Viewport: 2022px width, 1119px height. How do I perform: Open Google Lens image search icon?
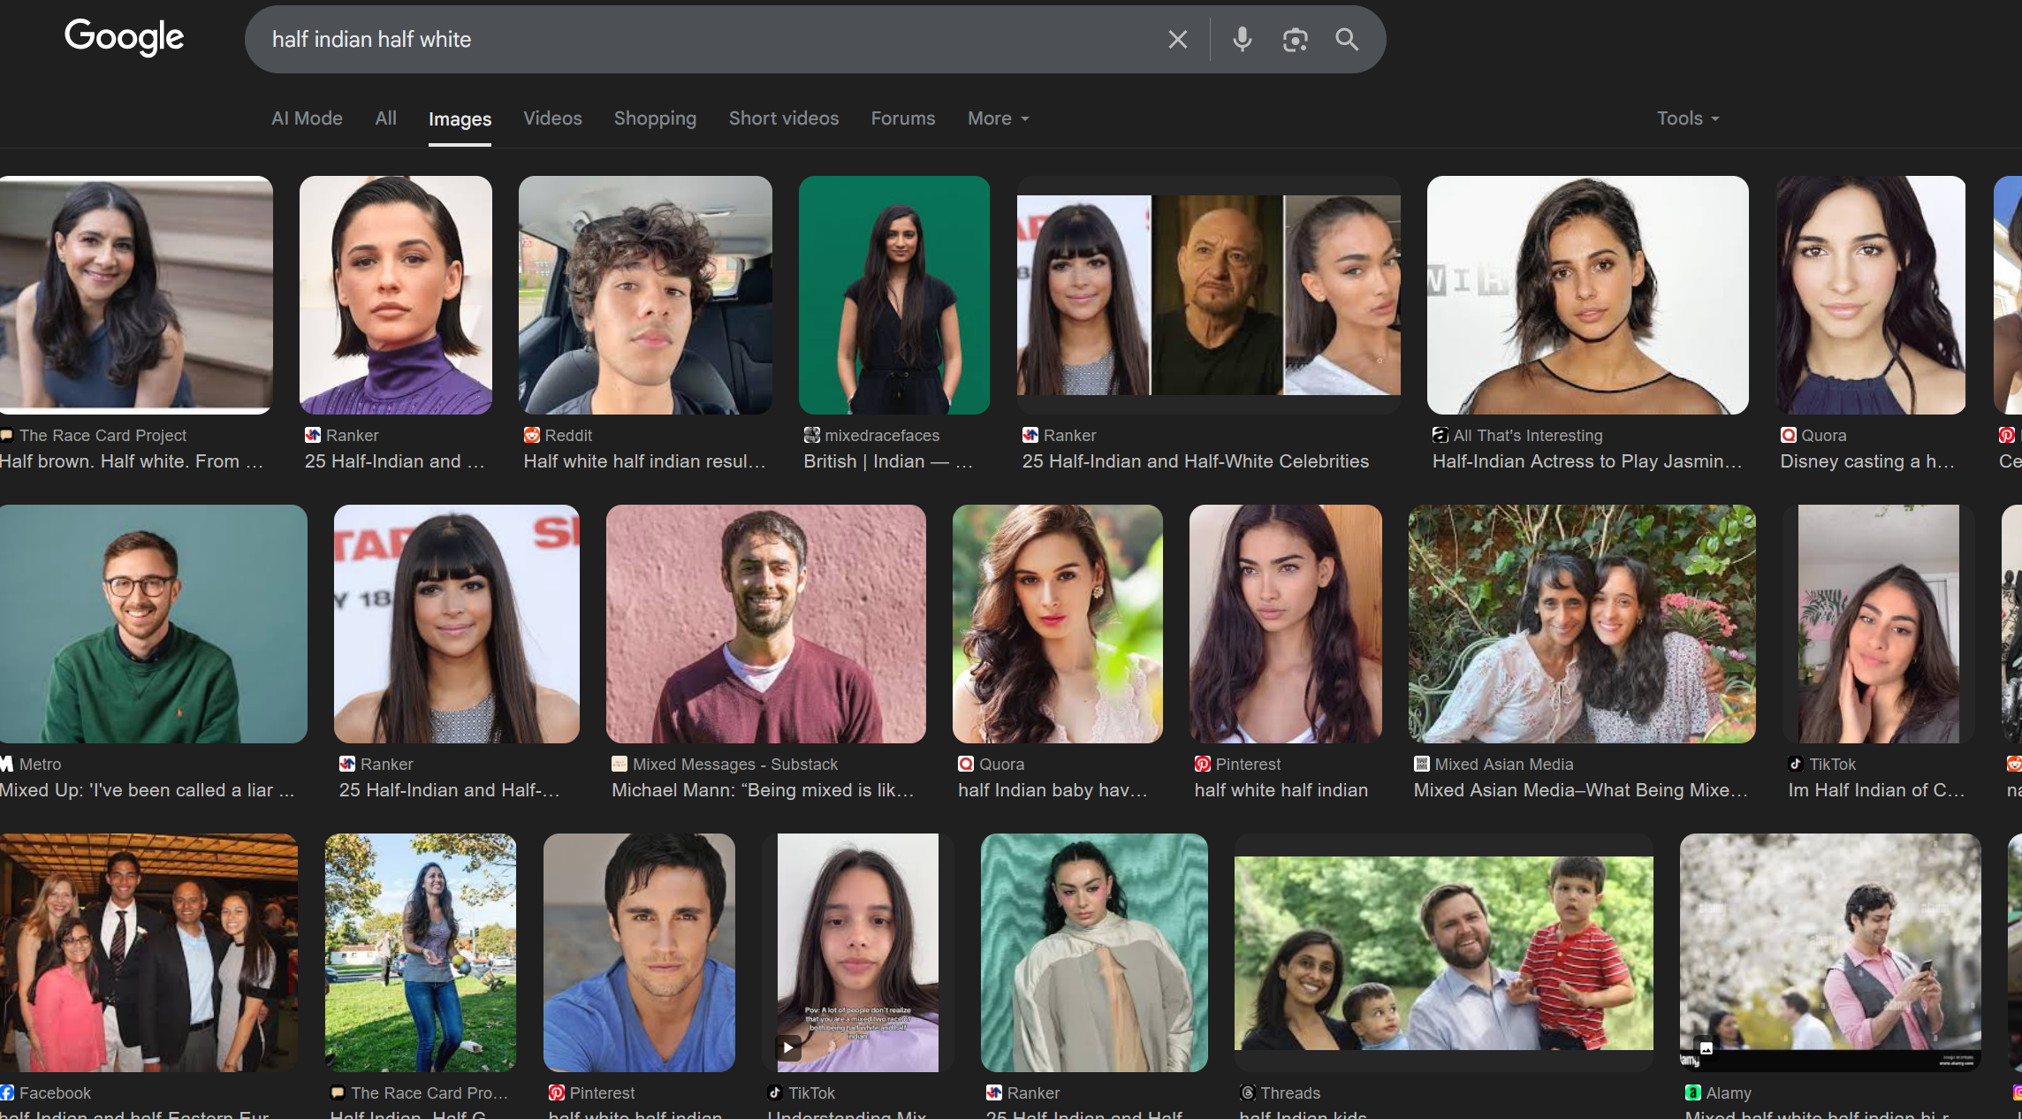click(1295, 40)
